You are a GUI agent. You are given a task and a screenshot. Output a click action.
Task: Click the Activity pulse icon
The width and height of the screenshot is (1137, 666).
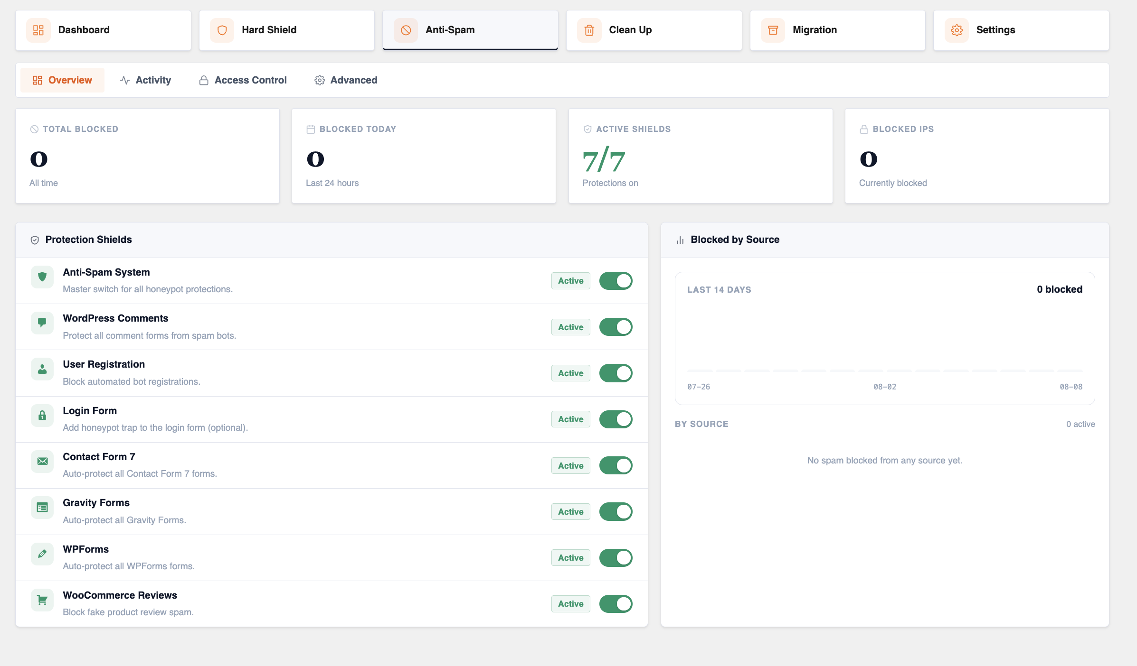coord(125,80)
